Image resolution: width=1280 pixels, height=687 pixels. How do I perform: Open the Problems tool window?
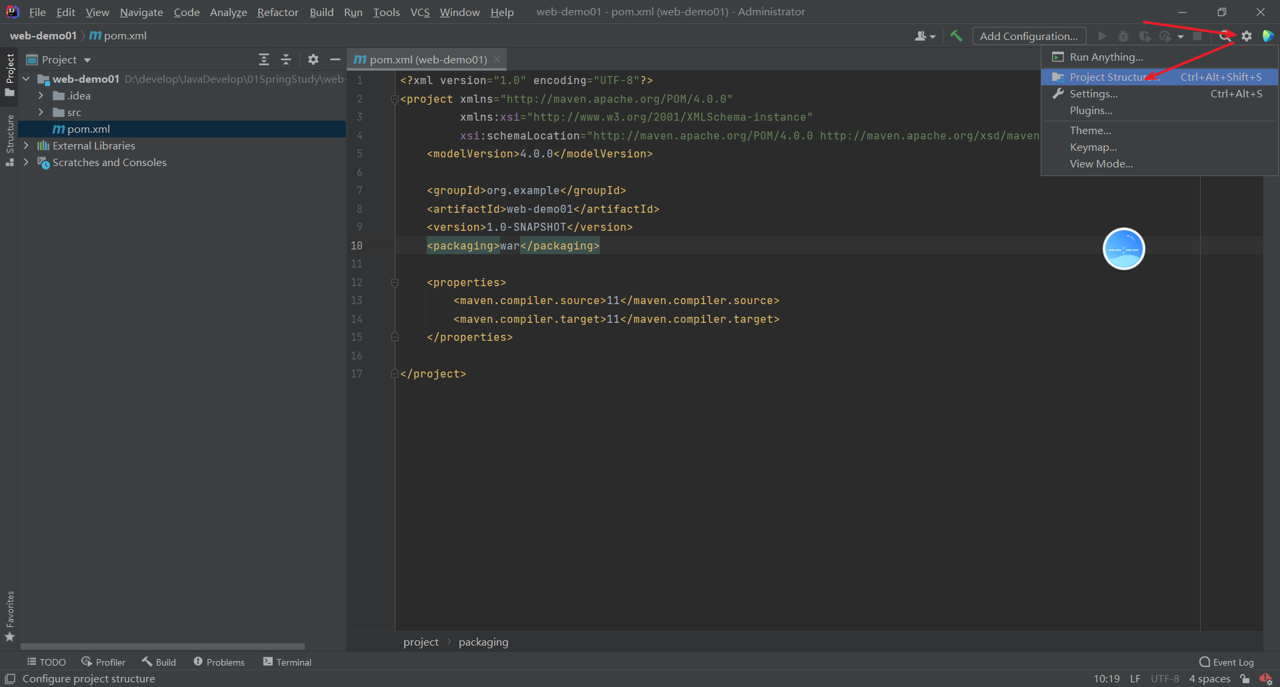coord(219,662)
